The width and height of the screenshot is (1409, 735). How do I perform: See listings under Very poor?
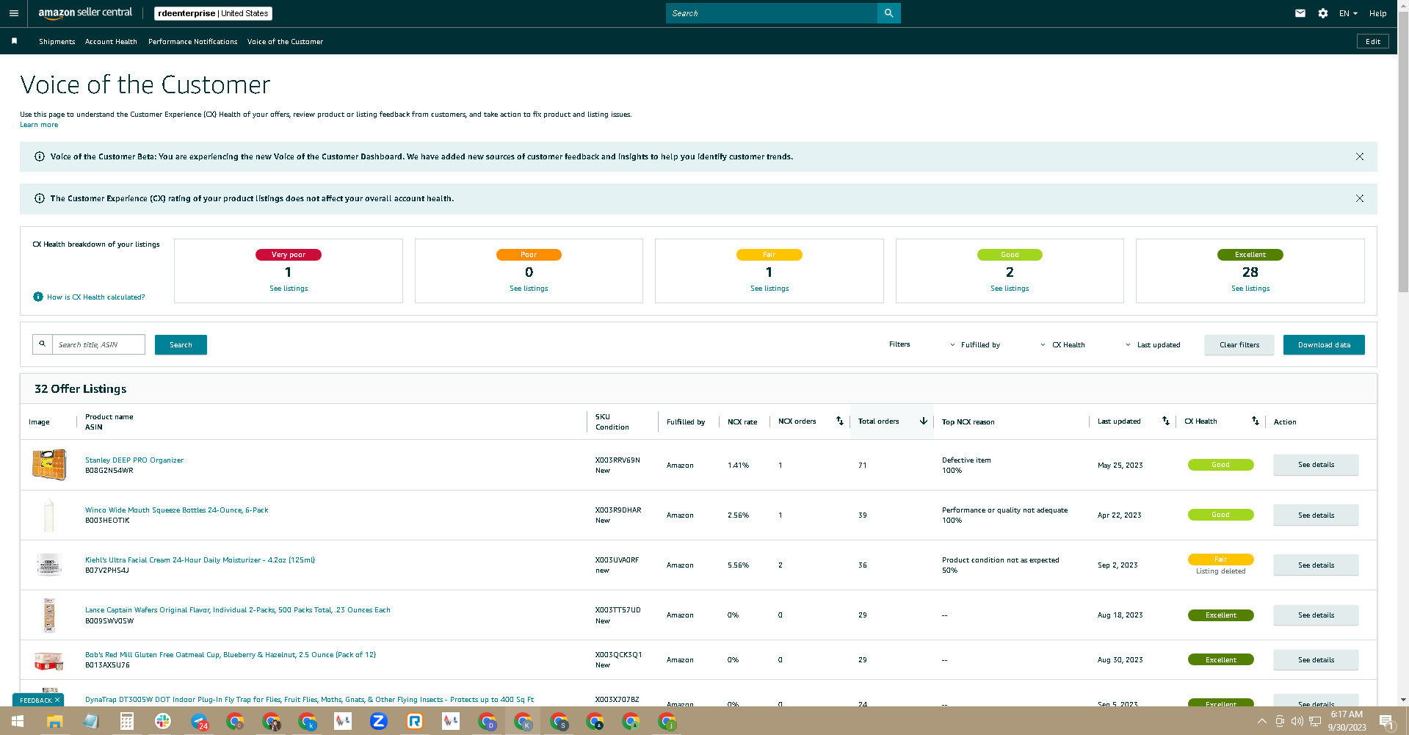(289, 289)
